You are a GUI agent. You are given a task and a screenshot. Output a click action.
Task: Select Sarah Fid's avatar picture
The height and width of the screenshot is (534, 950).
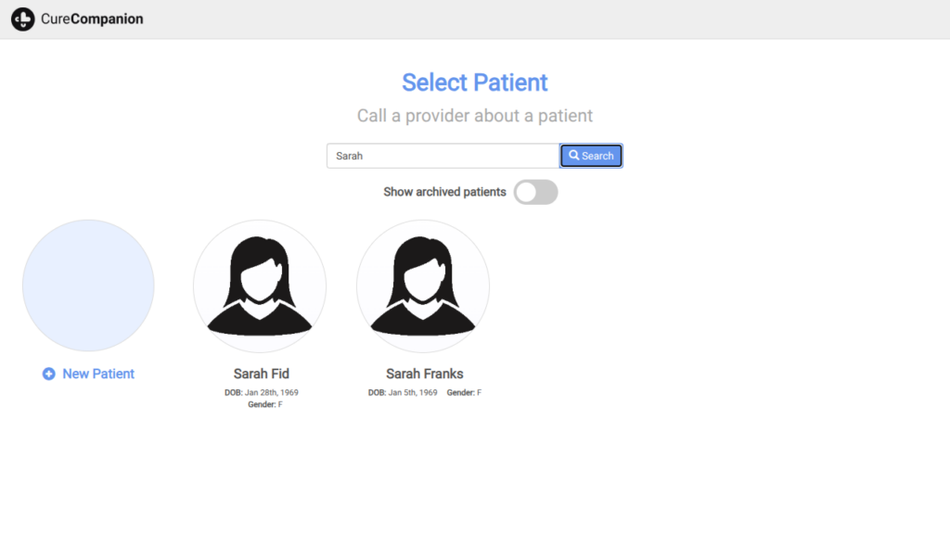(260, 286)
